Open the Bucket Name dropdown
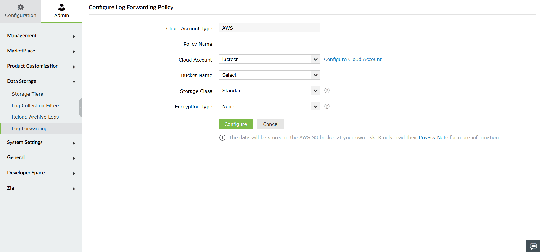The image size is (542, 252). (269, 75)
